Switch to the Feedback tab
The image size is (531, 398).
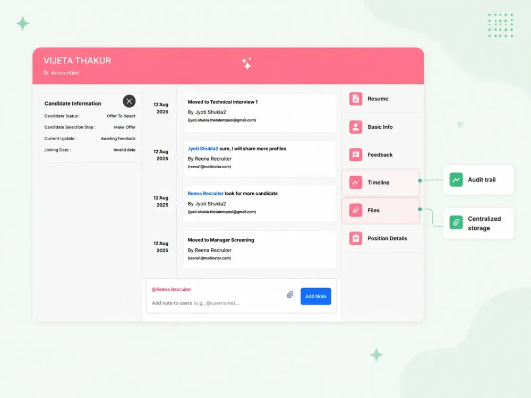tap(382, 154)
